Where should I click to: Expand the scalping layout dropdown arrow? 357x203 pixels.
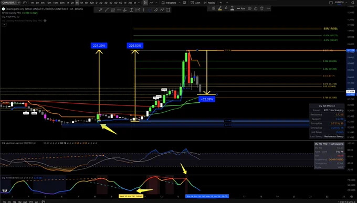(x=346, y=3)
